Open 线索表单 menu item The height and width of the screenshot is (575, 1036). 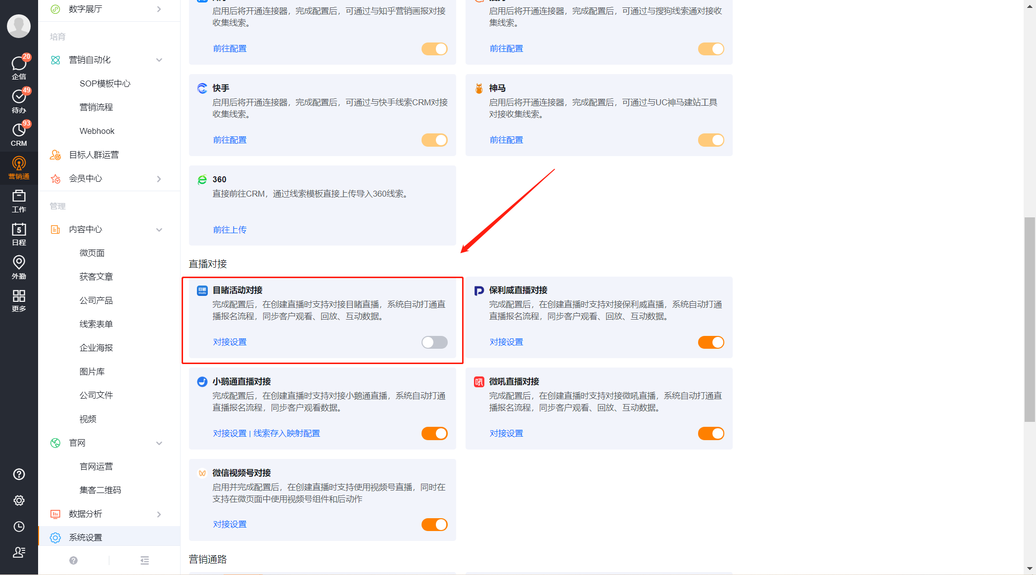[x=96, y=324]
